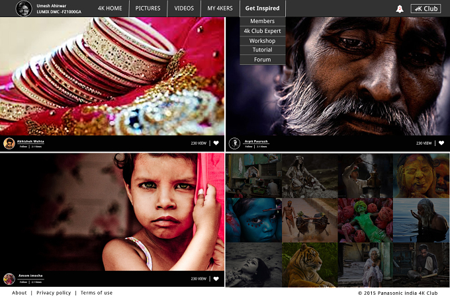The image size is (450, 302).
Task: Open Tutorial from the dropdown list
Action: tap(262, 50)
